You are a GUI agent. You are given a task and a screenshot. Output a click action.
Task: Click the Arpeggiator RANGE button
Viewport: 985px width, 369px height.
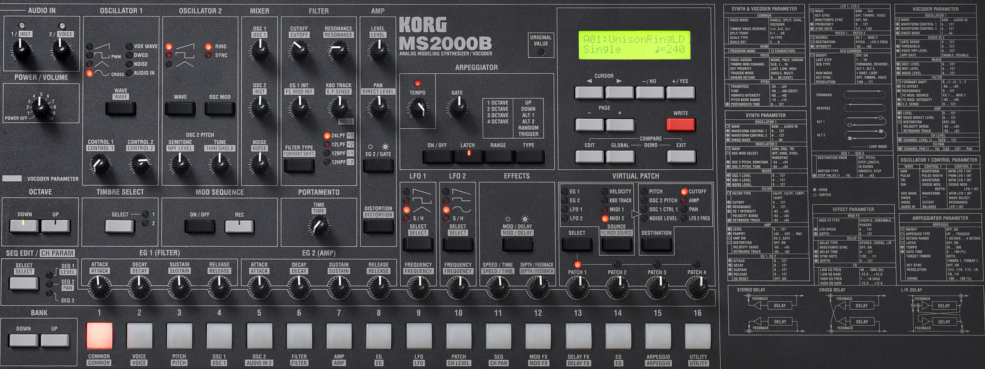(x=499, y=157)
